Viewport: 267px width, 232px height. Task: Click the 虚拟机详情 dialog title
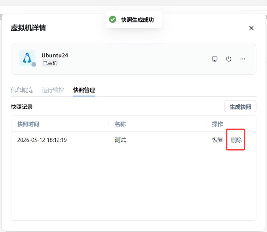tap(28, 28)
